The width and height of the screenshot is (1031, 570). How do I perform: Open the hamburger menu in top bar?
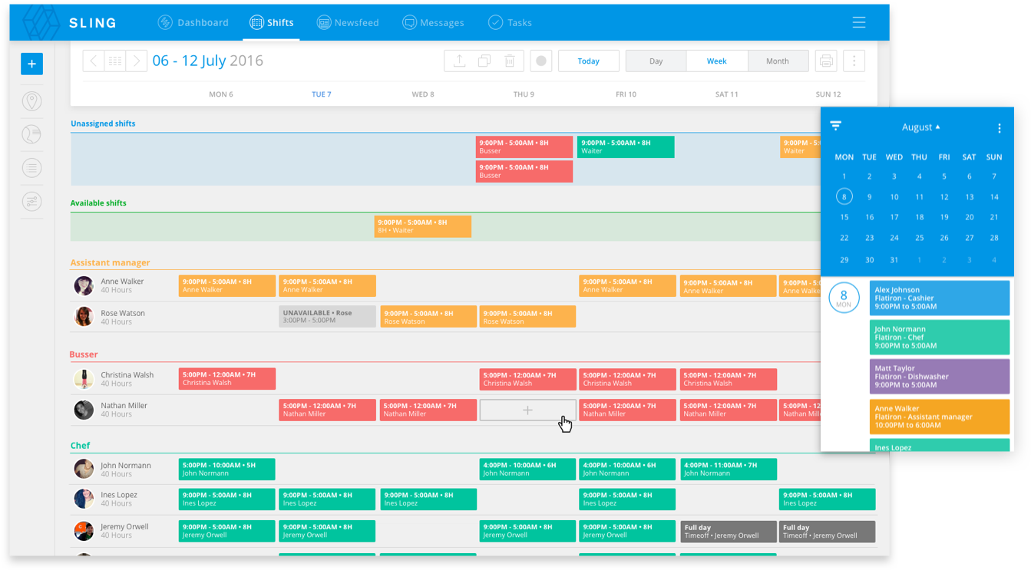[x=858, y=22]
